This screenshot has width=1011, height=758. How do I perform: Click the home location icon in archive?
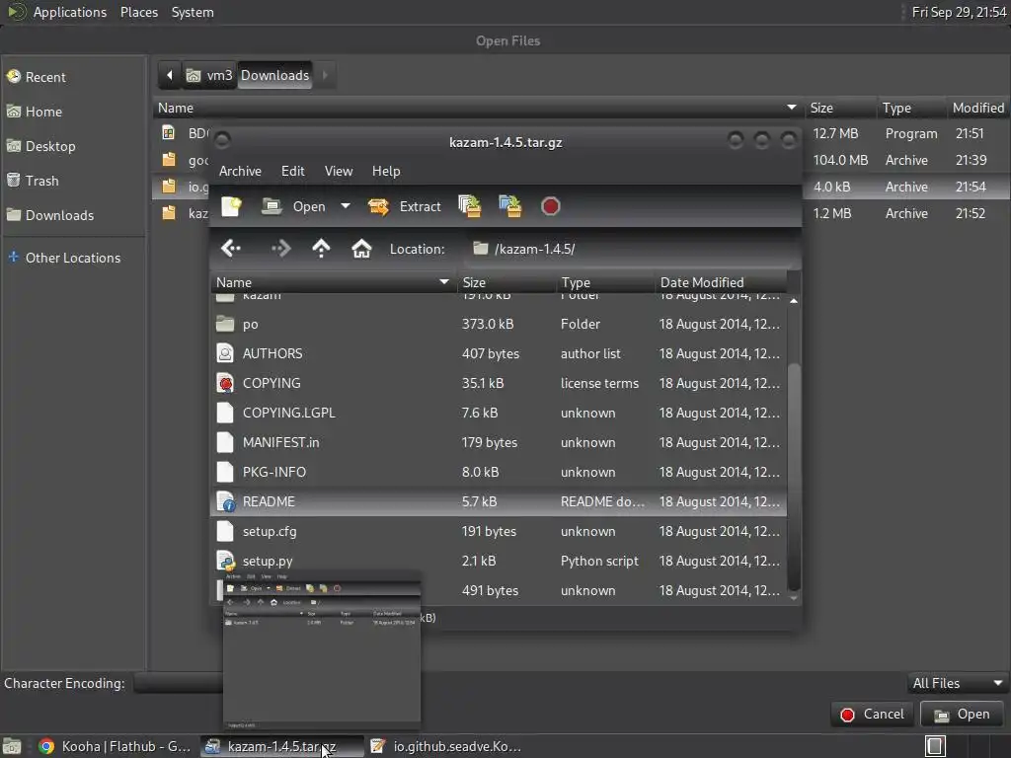(x=361, y=249)
